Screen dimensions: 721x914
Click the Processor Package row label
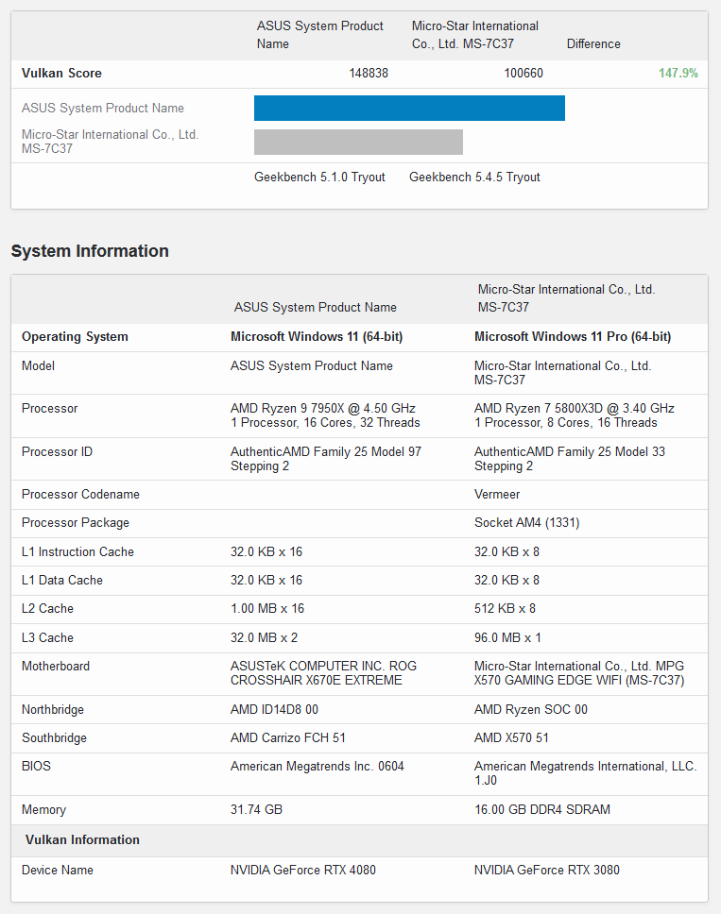[76, 523]
